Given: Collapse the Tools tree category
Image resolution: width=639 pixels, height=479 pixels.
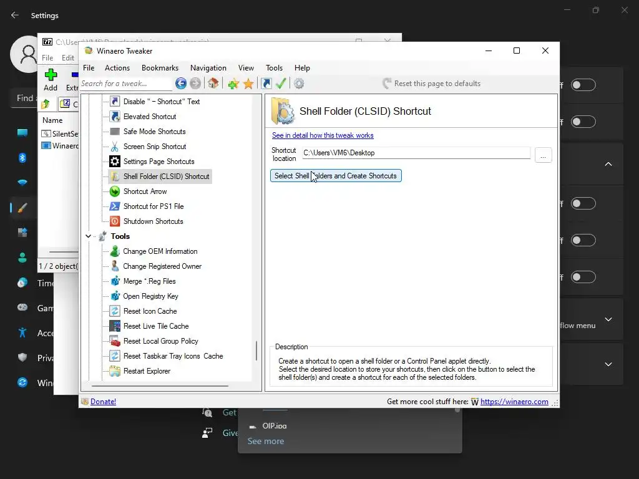Looking at the screenshot, I should pyautogui.click(x=89, y=236).
